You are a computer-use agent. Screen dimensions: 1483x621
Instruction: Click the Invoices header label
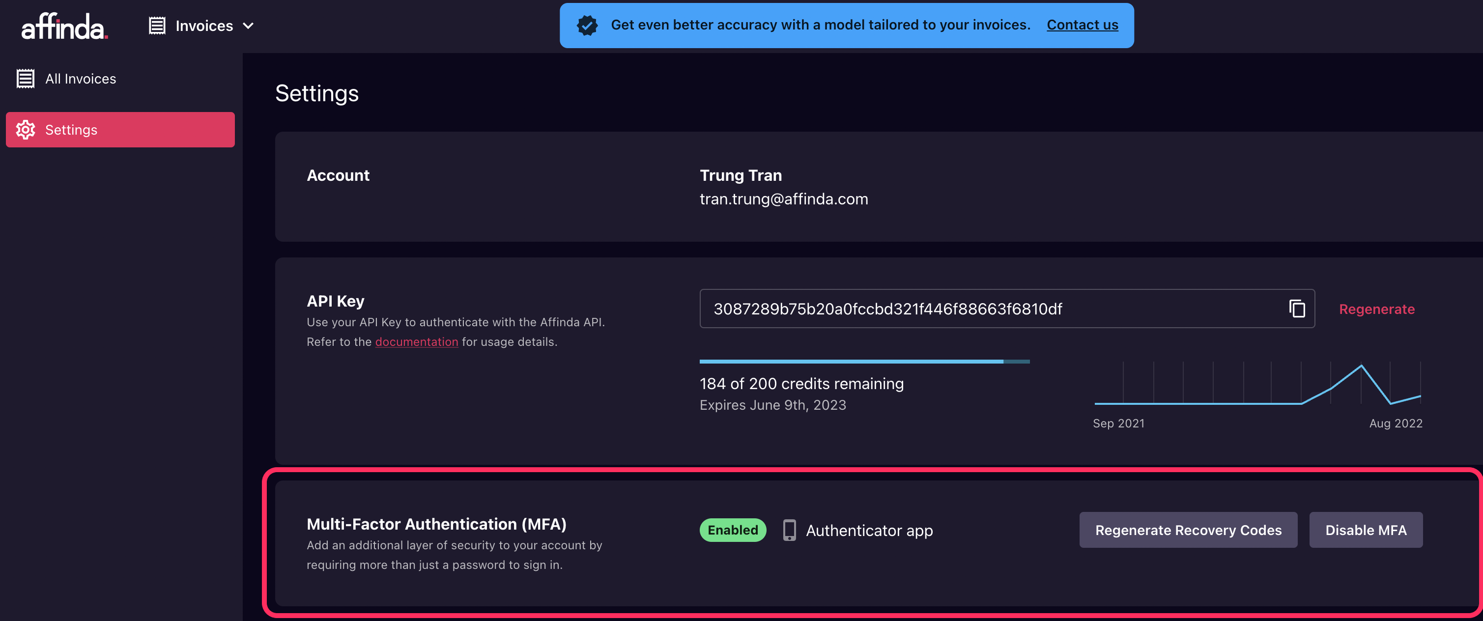point(204,26)
